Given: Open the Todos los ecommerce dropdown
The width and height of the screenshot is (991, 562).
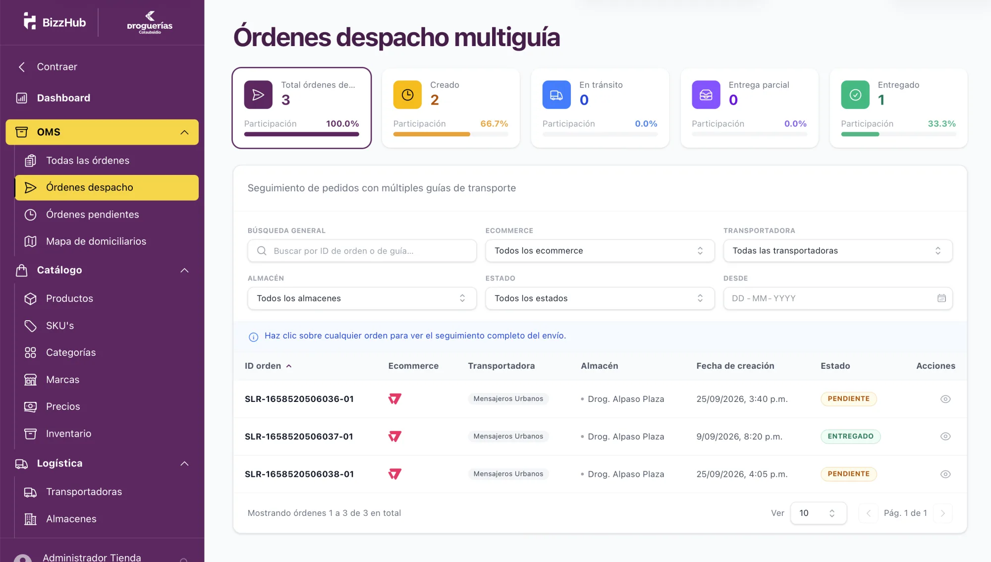Looking at the screenshot, I should [600, 251].
